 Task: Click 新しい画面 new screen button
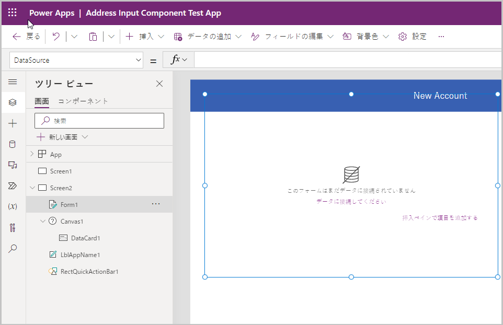tap(62, 137)
